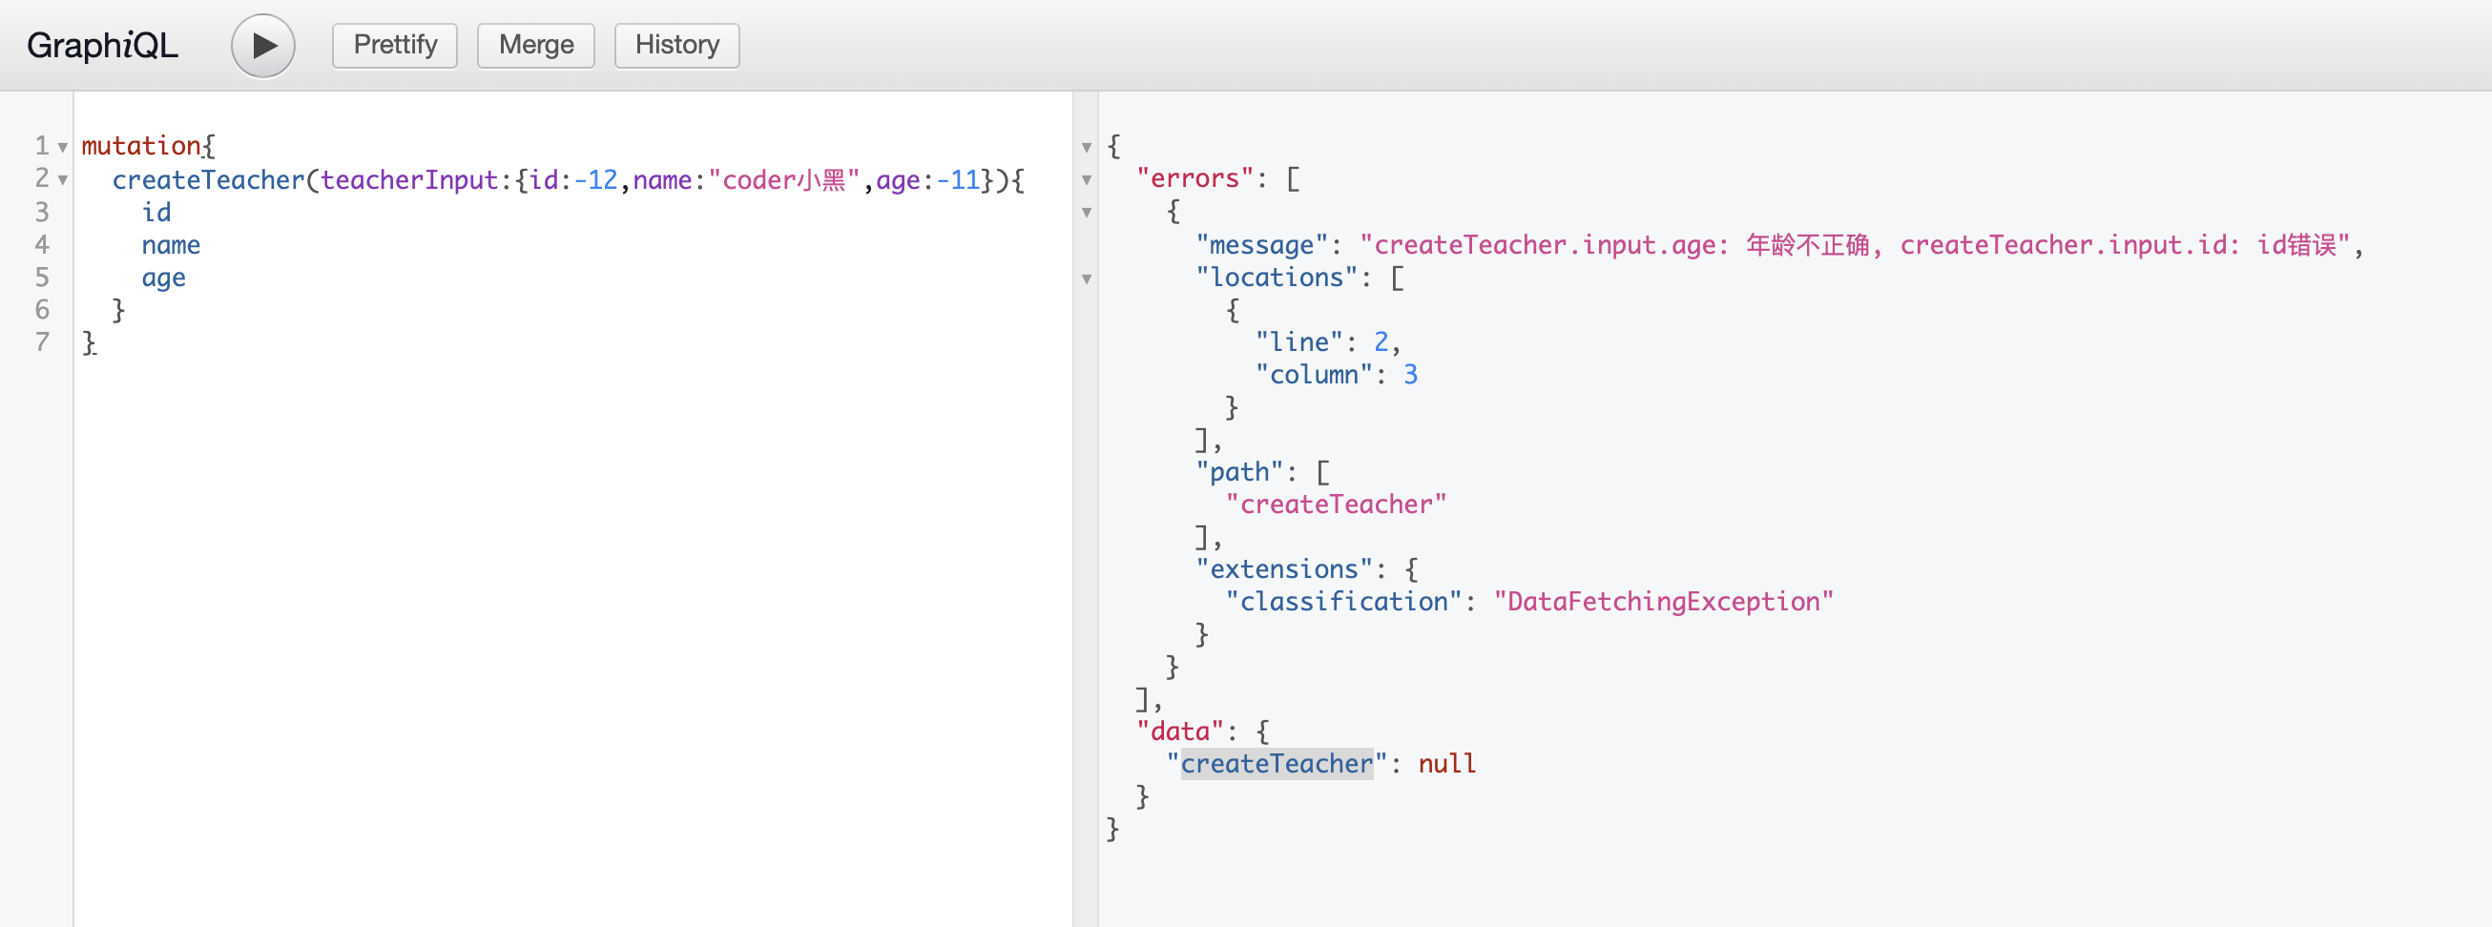Viewport: 2492px width, 927px height.
Task: Collapse the "locations" array in the response
Action: click(x=1087, y=279)
